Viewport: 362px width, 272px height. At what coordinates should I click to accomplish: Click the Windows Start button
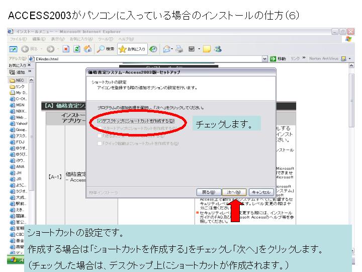(16, 260)
